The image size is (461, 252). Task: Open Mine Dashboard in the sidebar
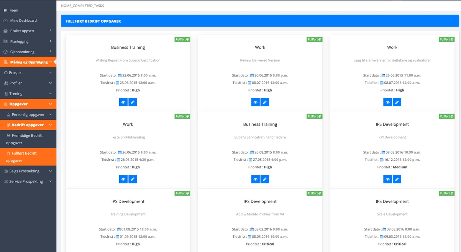click(x=28, y=20)
